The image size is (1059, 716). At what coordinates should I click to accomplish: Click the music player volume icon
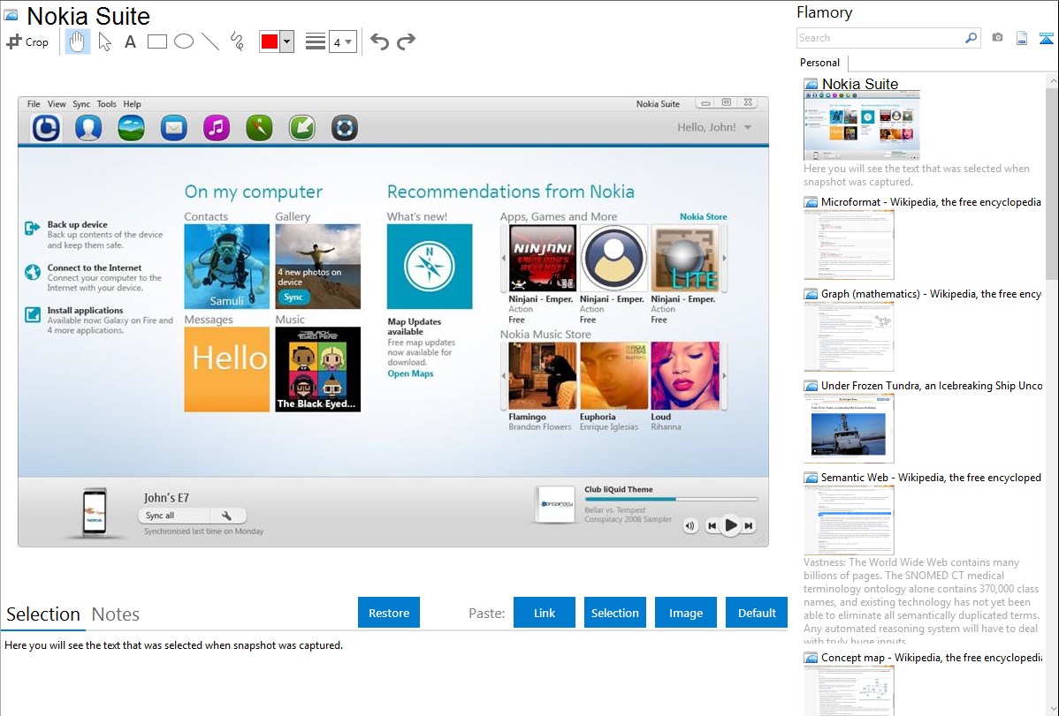click(689, 525)
